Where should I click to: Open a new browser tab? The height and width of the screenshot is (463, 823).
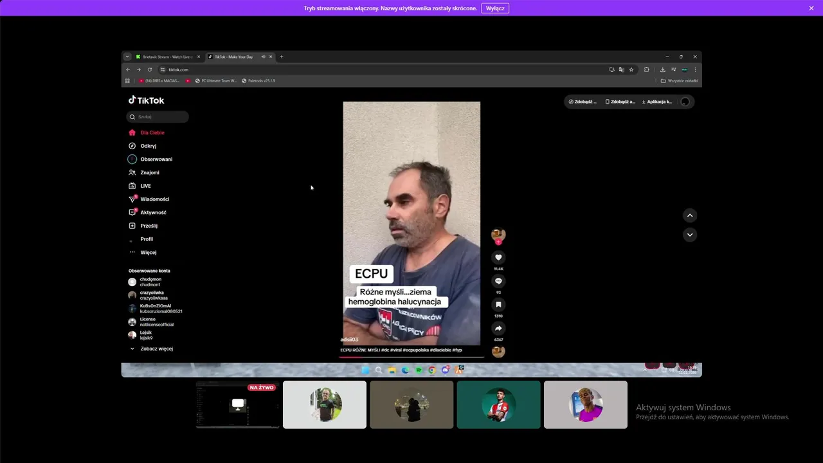pos(281,57)
